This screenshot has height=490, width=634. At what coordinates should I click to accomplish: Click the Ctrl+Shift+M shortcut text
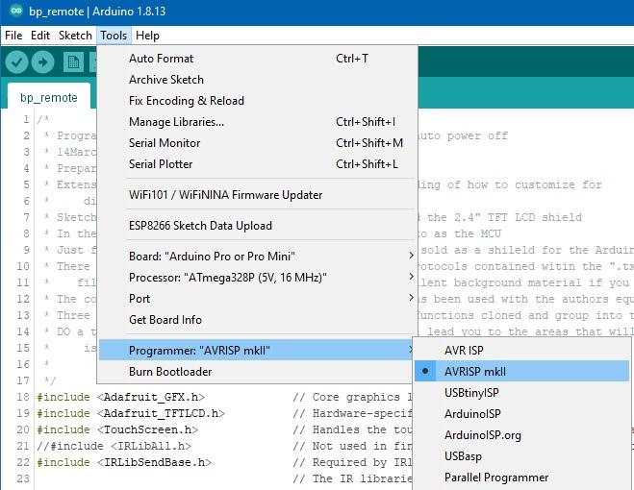369,143
